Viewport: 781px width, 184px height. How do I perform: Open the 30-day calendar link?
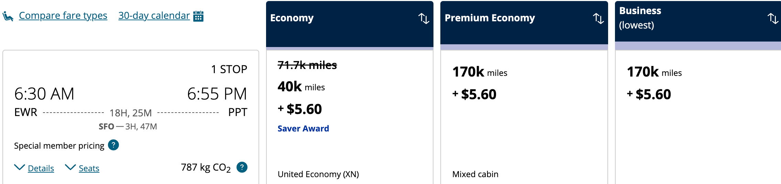click(154, 15)
